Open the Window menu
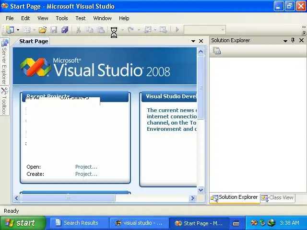Viewport: 307px width, 230px height. coord(102,18)
